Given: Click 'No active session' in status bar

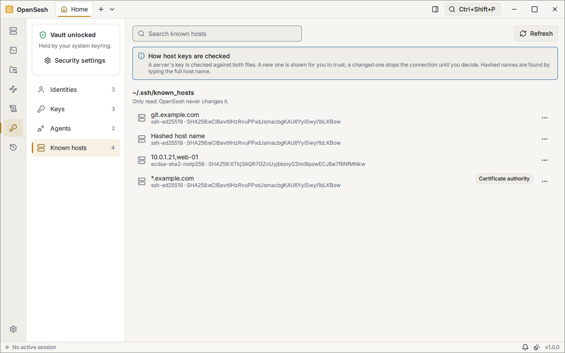Looking at the screenshot, I should point(34,347).
